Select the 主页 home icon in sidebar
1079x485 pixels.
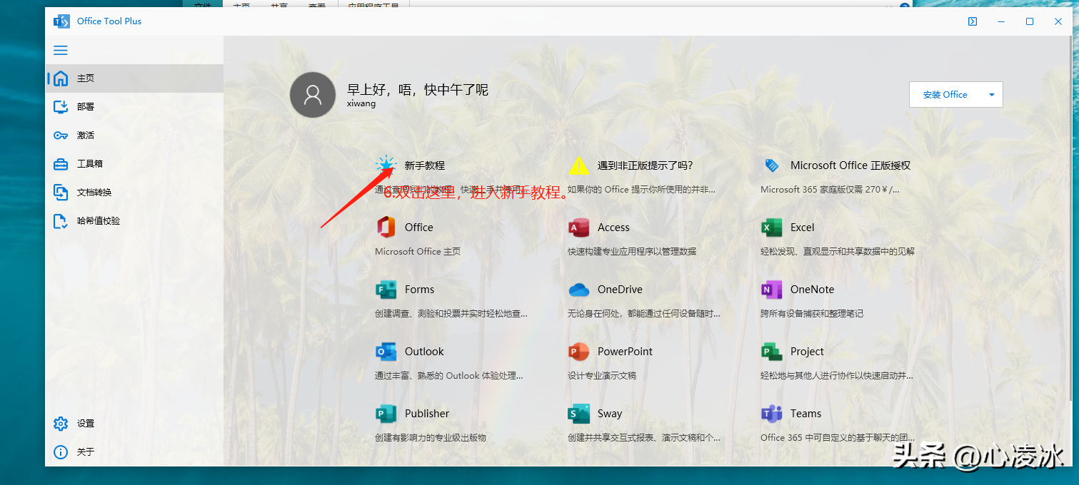[x=61, y=78]
